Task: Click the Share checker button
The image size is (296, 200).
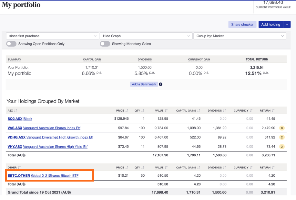Action: tap(242, 25)
